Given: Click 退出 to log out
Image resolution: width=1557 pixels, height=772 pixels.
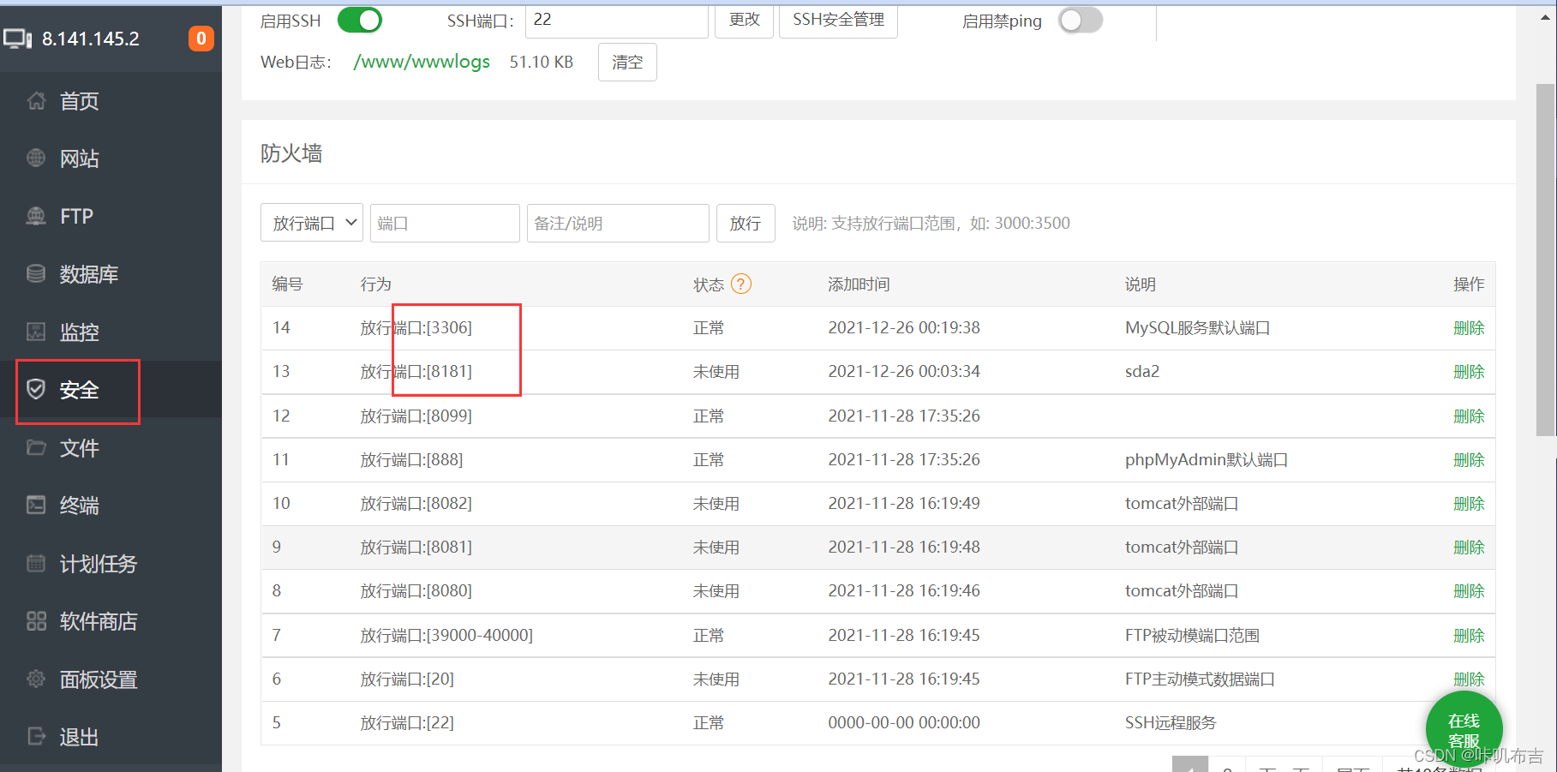Looking at the screenshot, I should [79, 737].
